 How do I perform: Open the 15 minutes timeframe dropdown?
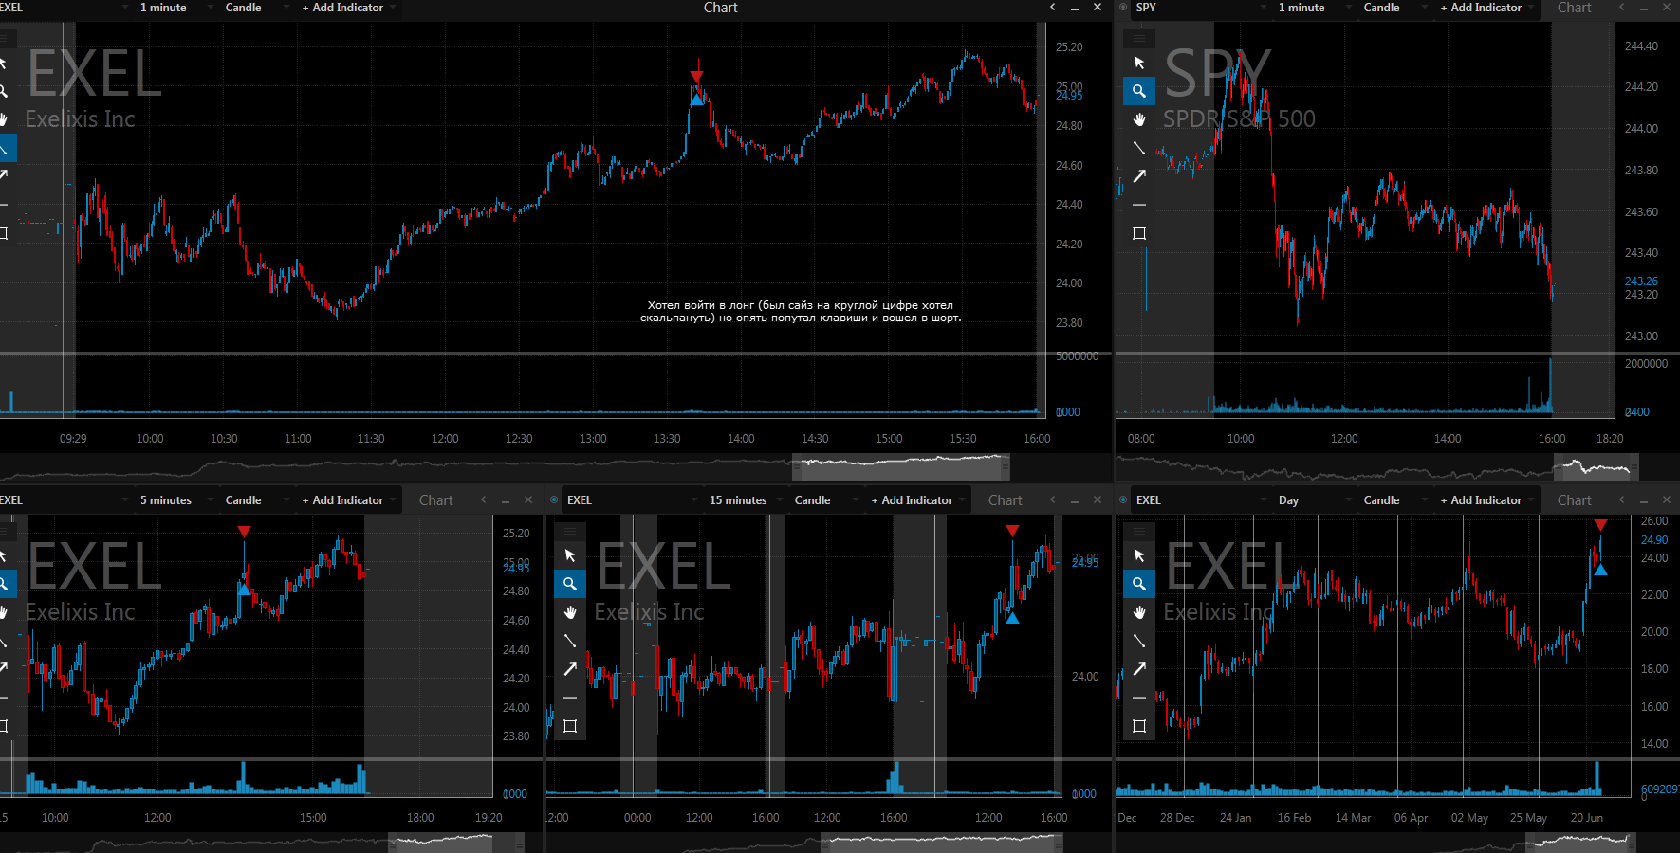coord(745,500)
